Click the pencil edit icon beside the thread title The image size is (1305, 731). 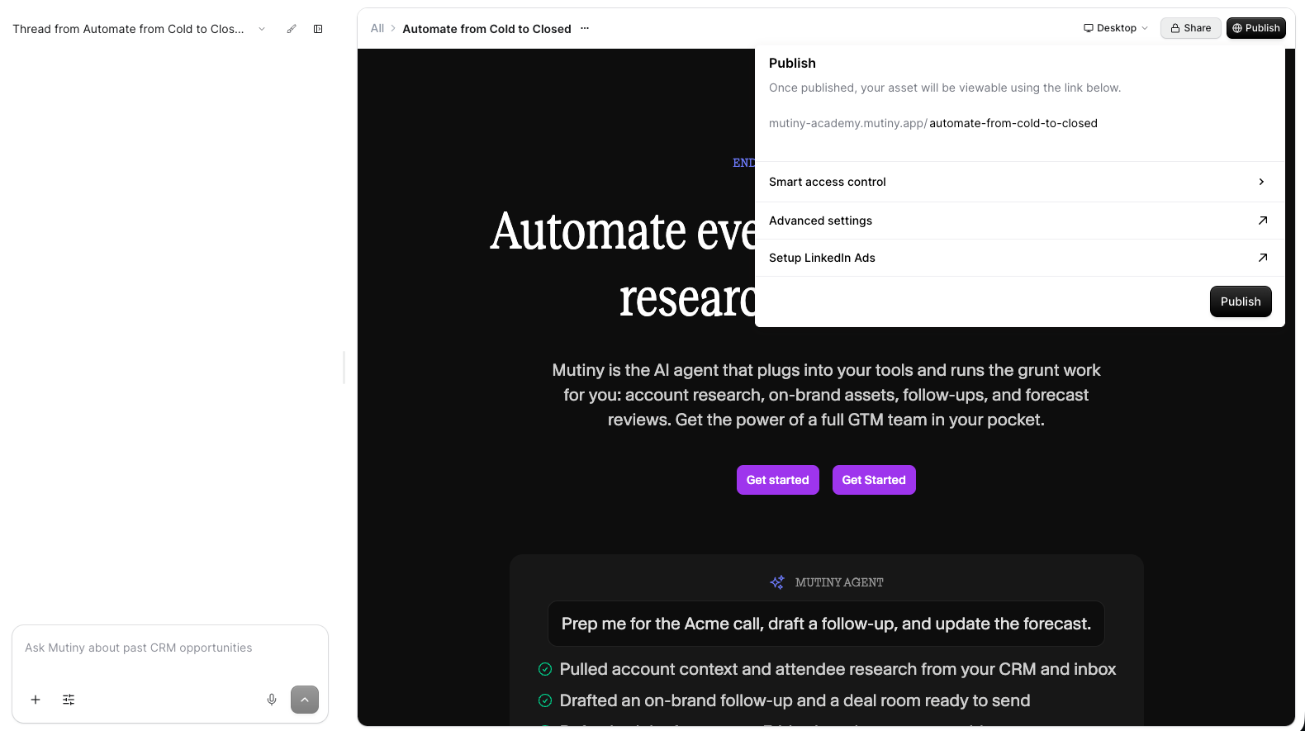292,29
